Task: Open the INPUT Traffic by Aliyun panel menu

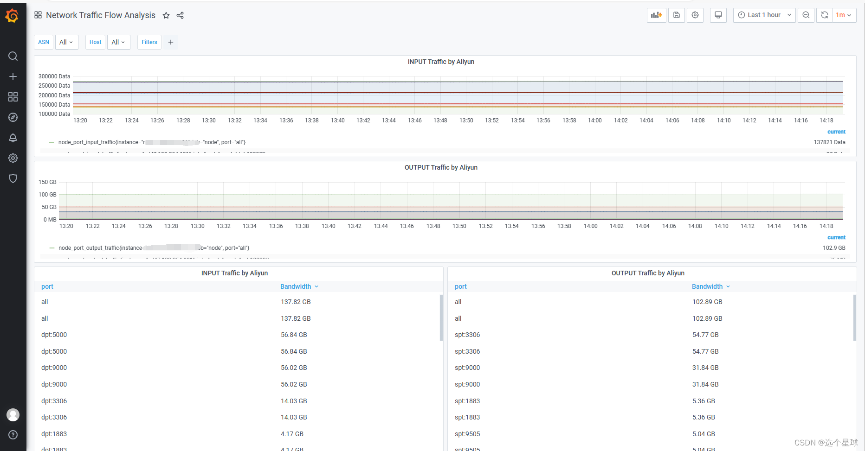Action: tap(441, 62)
